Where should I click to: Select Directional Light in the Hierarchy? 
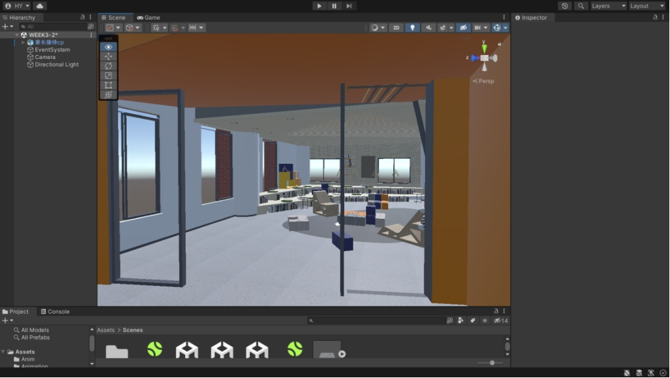tap(56, 65)
